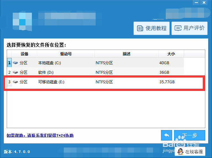The image size is (212, 158).
Task: Select the drive icon of 软件 (D:) row
Action: [15, 72]
